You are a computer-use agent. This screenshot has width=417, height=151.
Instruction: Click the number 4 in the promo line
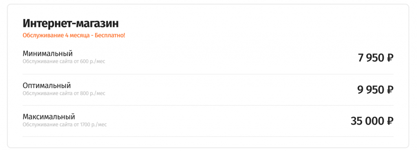tap(66, 35)
